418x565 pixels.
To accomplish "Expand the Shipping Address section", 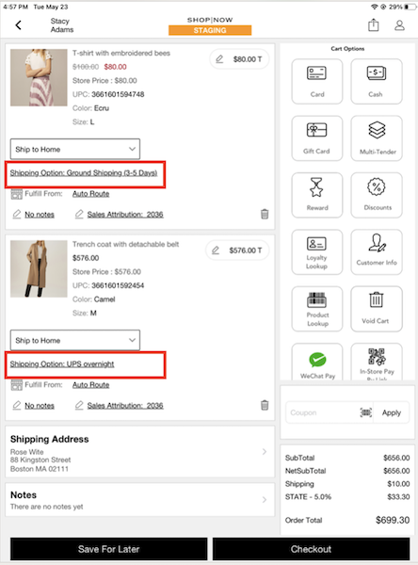I will [140, 452].
